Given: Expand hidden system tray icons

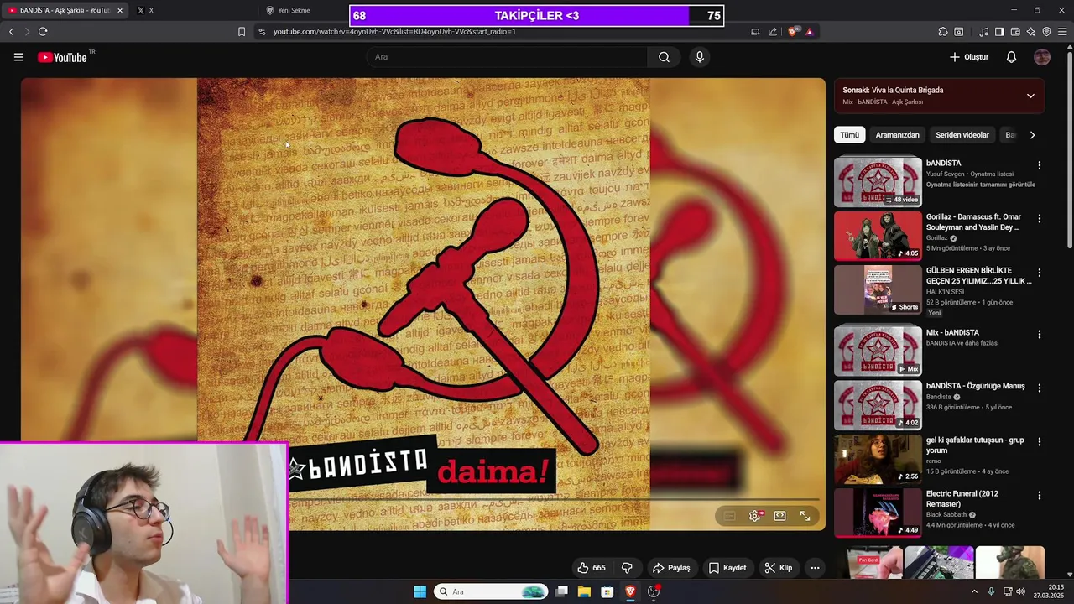Looking at the screenshot, I should [x=974, y=591].
